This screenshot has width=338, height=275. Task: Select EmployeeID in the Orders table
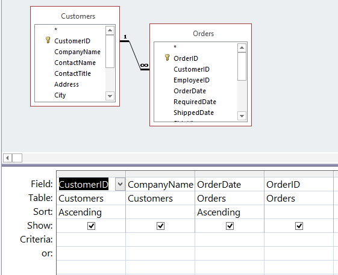tap(192, 80)
